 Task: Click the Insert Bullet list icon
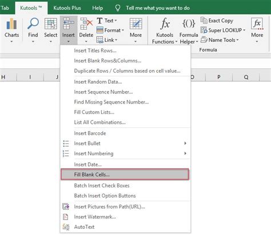[x=66, y=143]
